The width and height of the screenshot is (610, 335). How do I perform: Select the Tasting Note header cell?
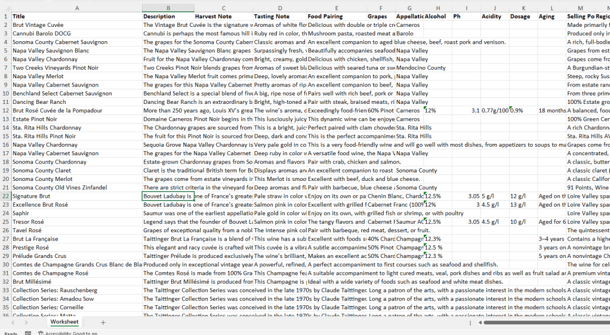(279, 16)
